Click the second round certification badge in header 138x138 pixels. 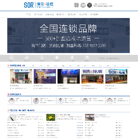click(x=83, y=5)
